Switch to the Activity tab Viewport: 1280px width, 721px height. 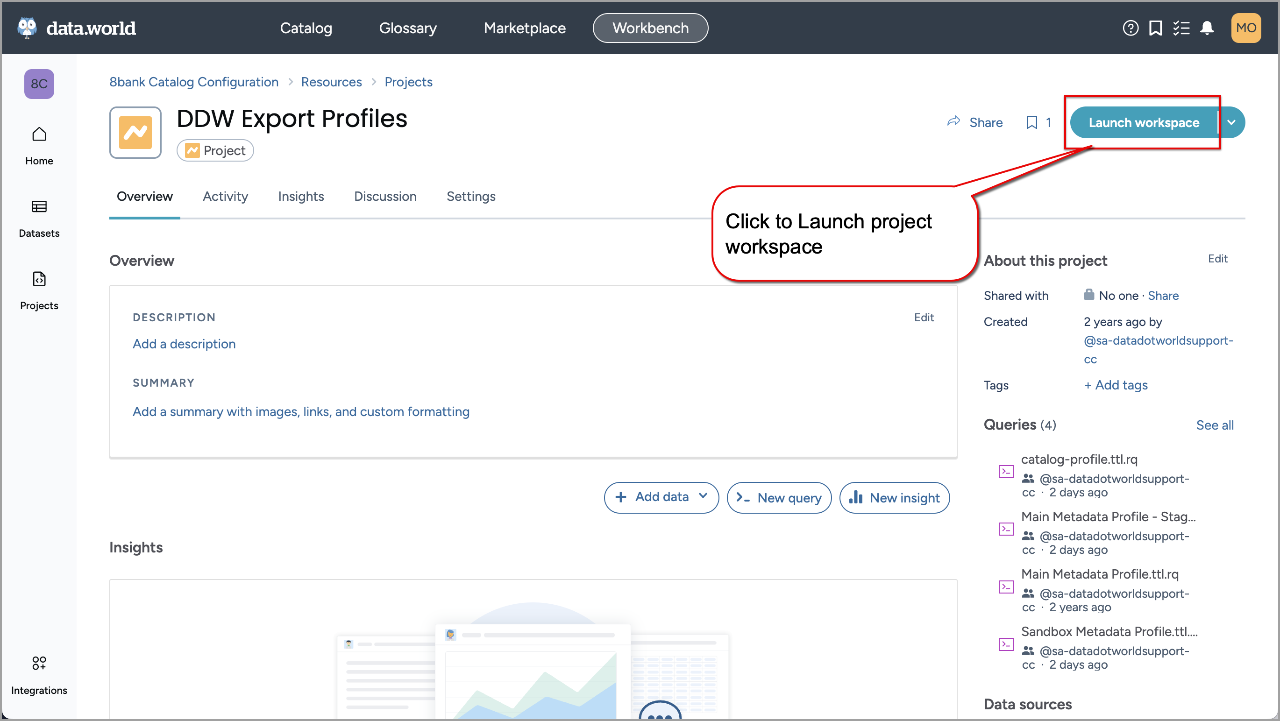point(225,196)
